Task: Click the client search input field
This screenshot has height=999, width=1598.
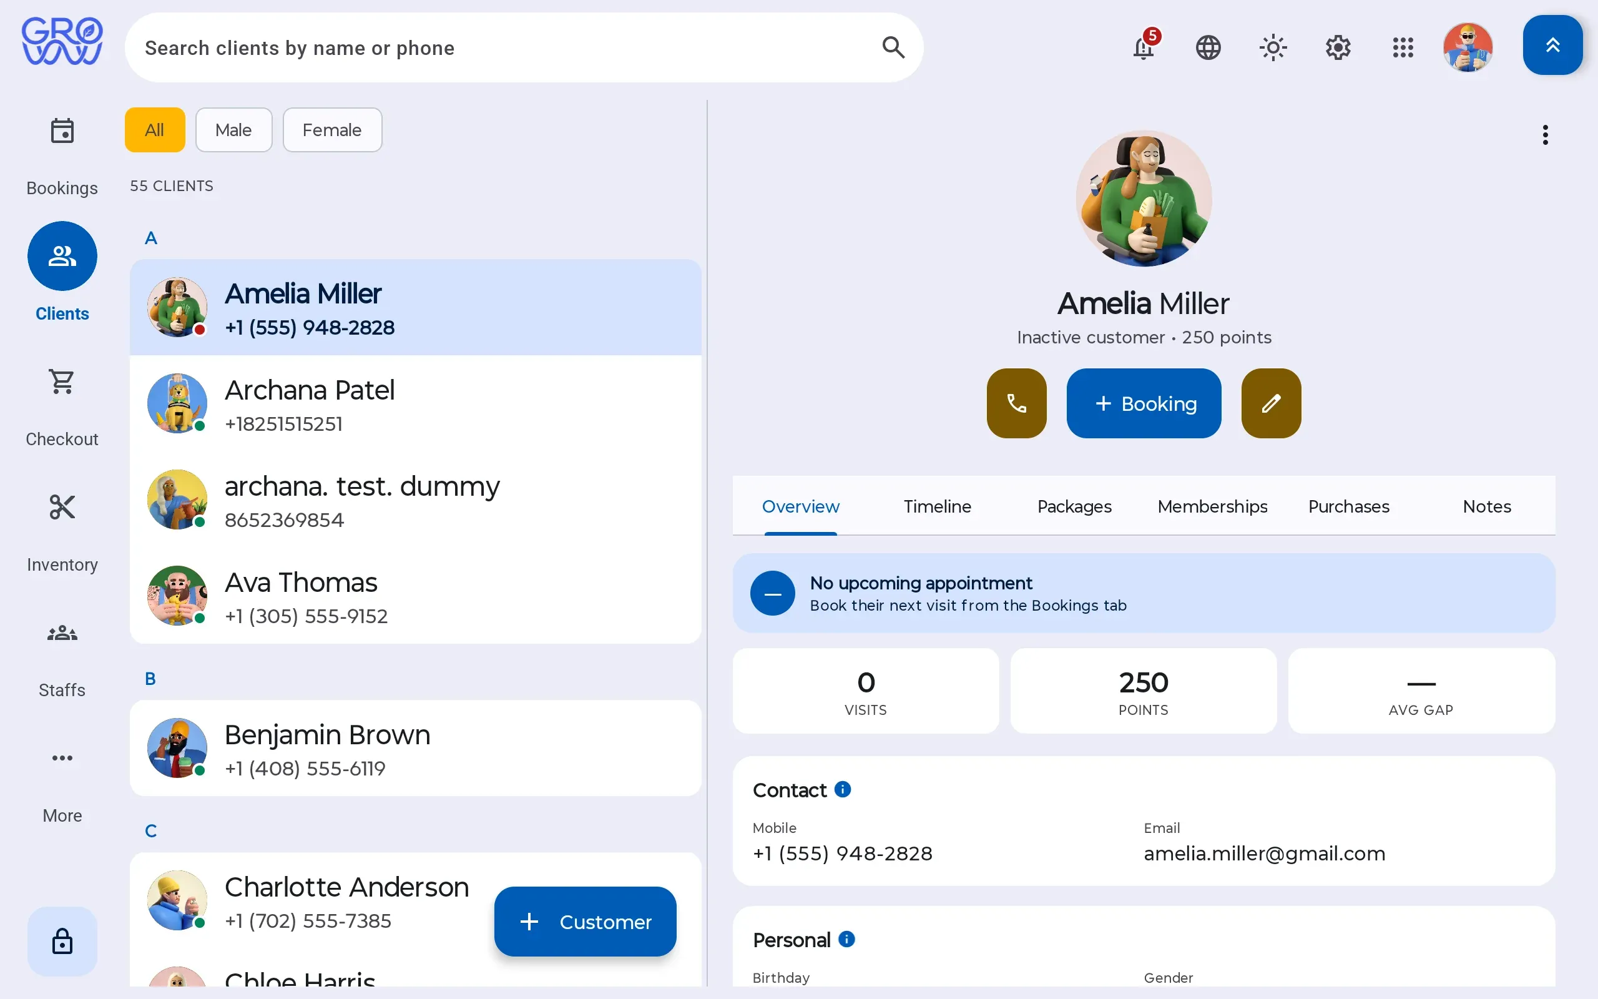Action: point(524,47)
